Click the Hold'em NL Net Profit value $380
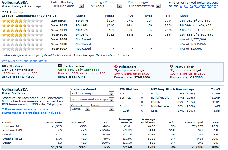This screenshot has height=150, width=228. (83, 126)
